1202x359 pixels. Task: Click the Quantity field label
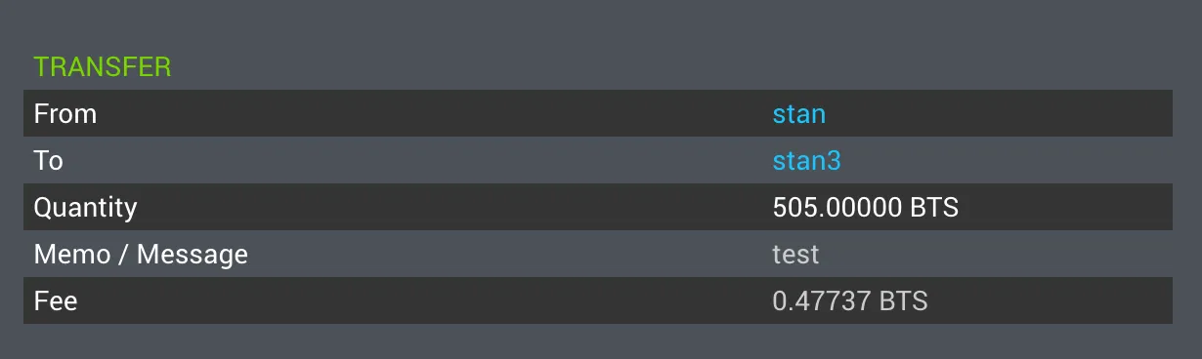85,208
